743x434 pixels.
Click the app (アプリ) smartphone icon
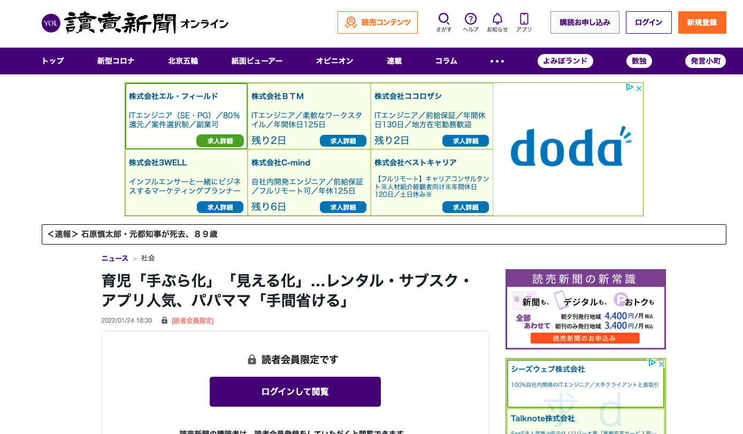[x=524, y=19]
